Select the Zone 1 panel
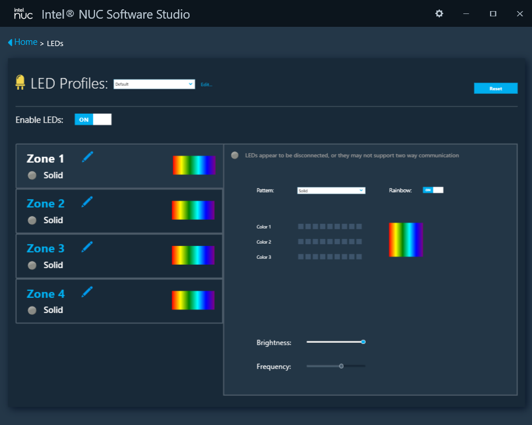 (120, 166)
